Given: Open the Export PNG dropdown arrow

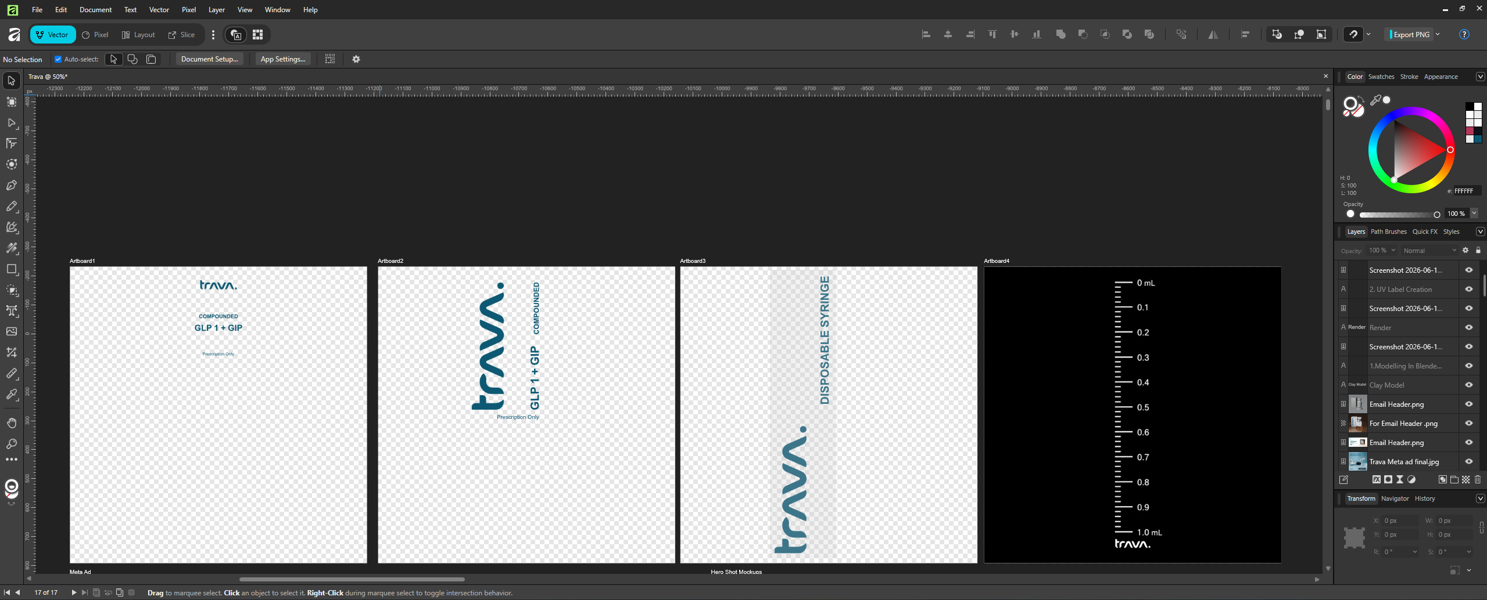Looking at the screenshot, I should pyautogui.click(x=1438, y=35).
